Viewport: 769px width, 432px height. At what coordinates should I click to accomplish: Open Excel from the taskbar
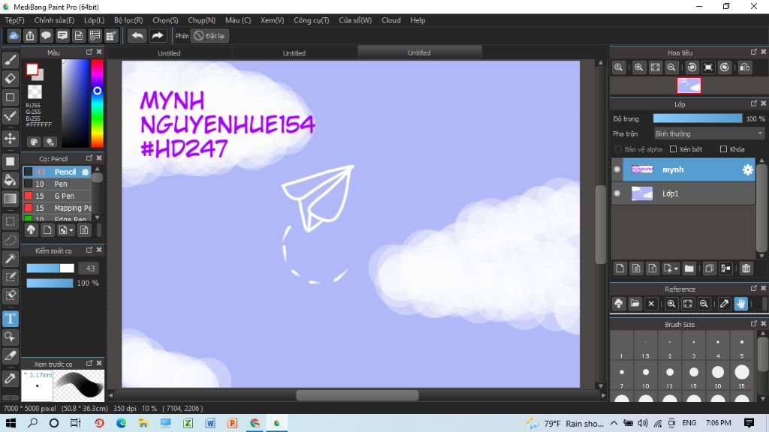[188, 423]
